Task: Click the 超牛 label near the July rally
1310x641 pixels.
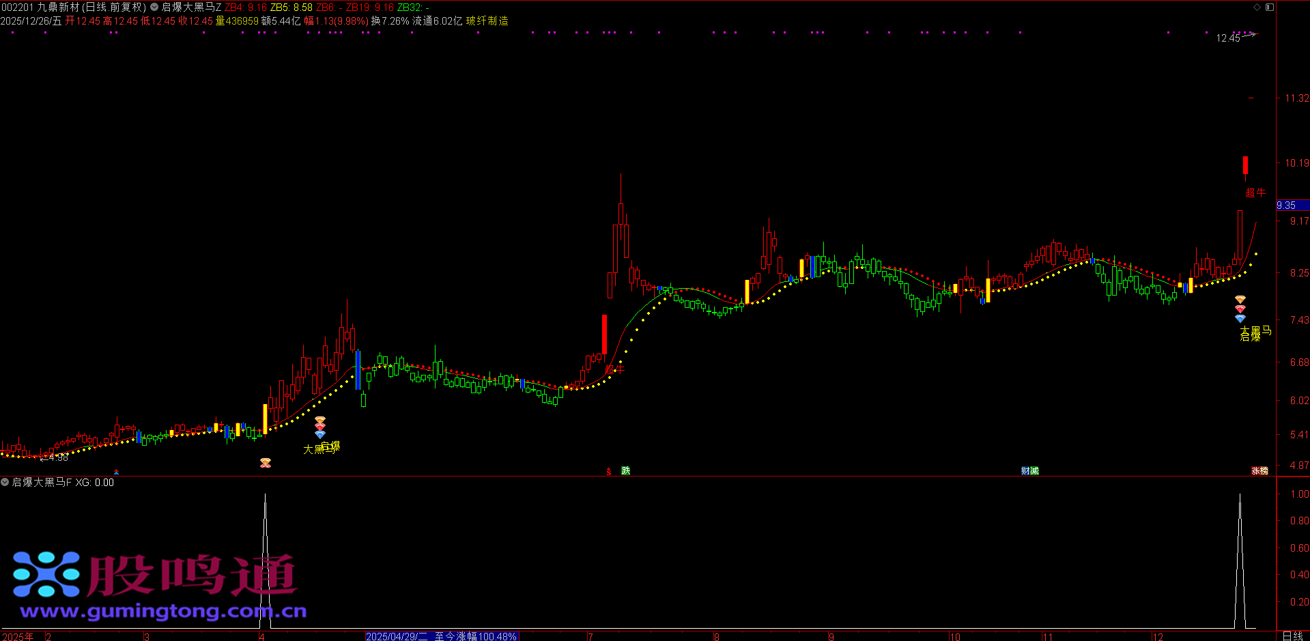Action: (614, 369)
